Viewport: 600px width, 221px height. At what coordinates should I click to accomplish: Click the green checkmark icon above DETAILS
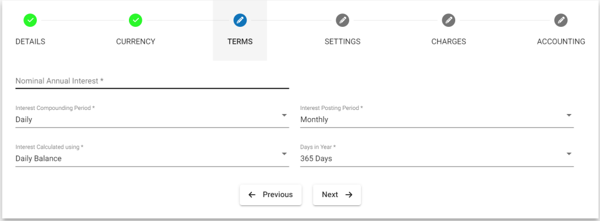click(30, 20)
